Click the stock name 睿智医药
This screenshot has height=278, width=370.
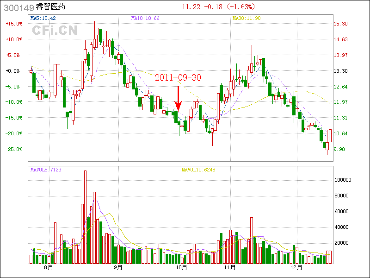[51, 7]
